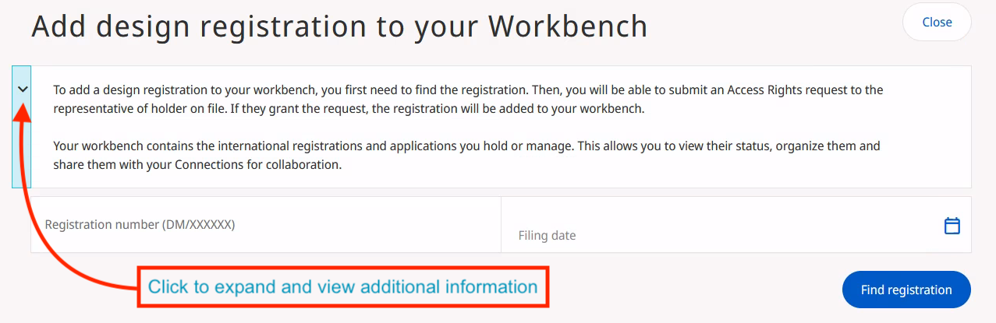Click the 'Registration number (DM/XXXXXX)' placeholder label

click(140, 224)
